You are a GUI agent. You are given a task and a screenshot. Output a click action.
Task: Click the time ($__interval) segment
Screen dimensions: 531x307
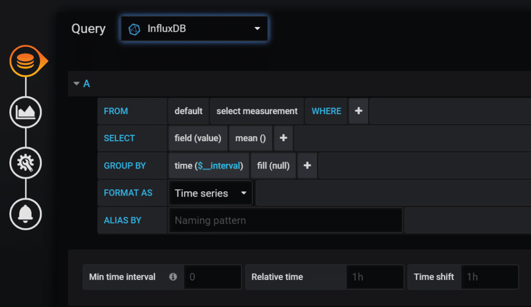(208, 165)
